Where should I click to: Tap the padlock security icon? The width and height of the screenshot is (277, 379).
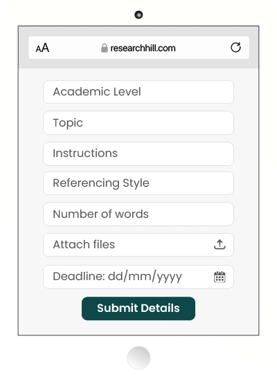coord(105,48)
